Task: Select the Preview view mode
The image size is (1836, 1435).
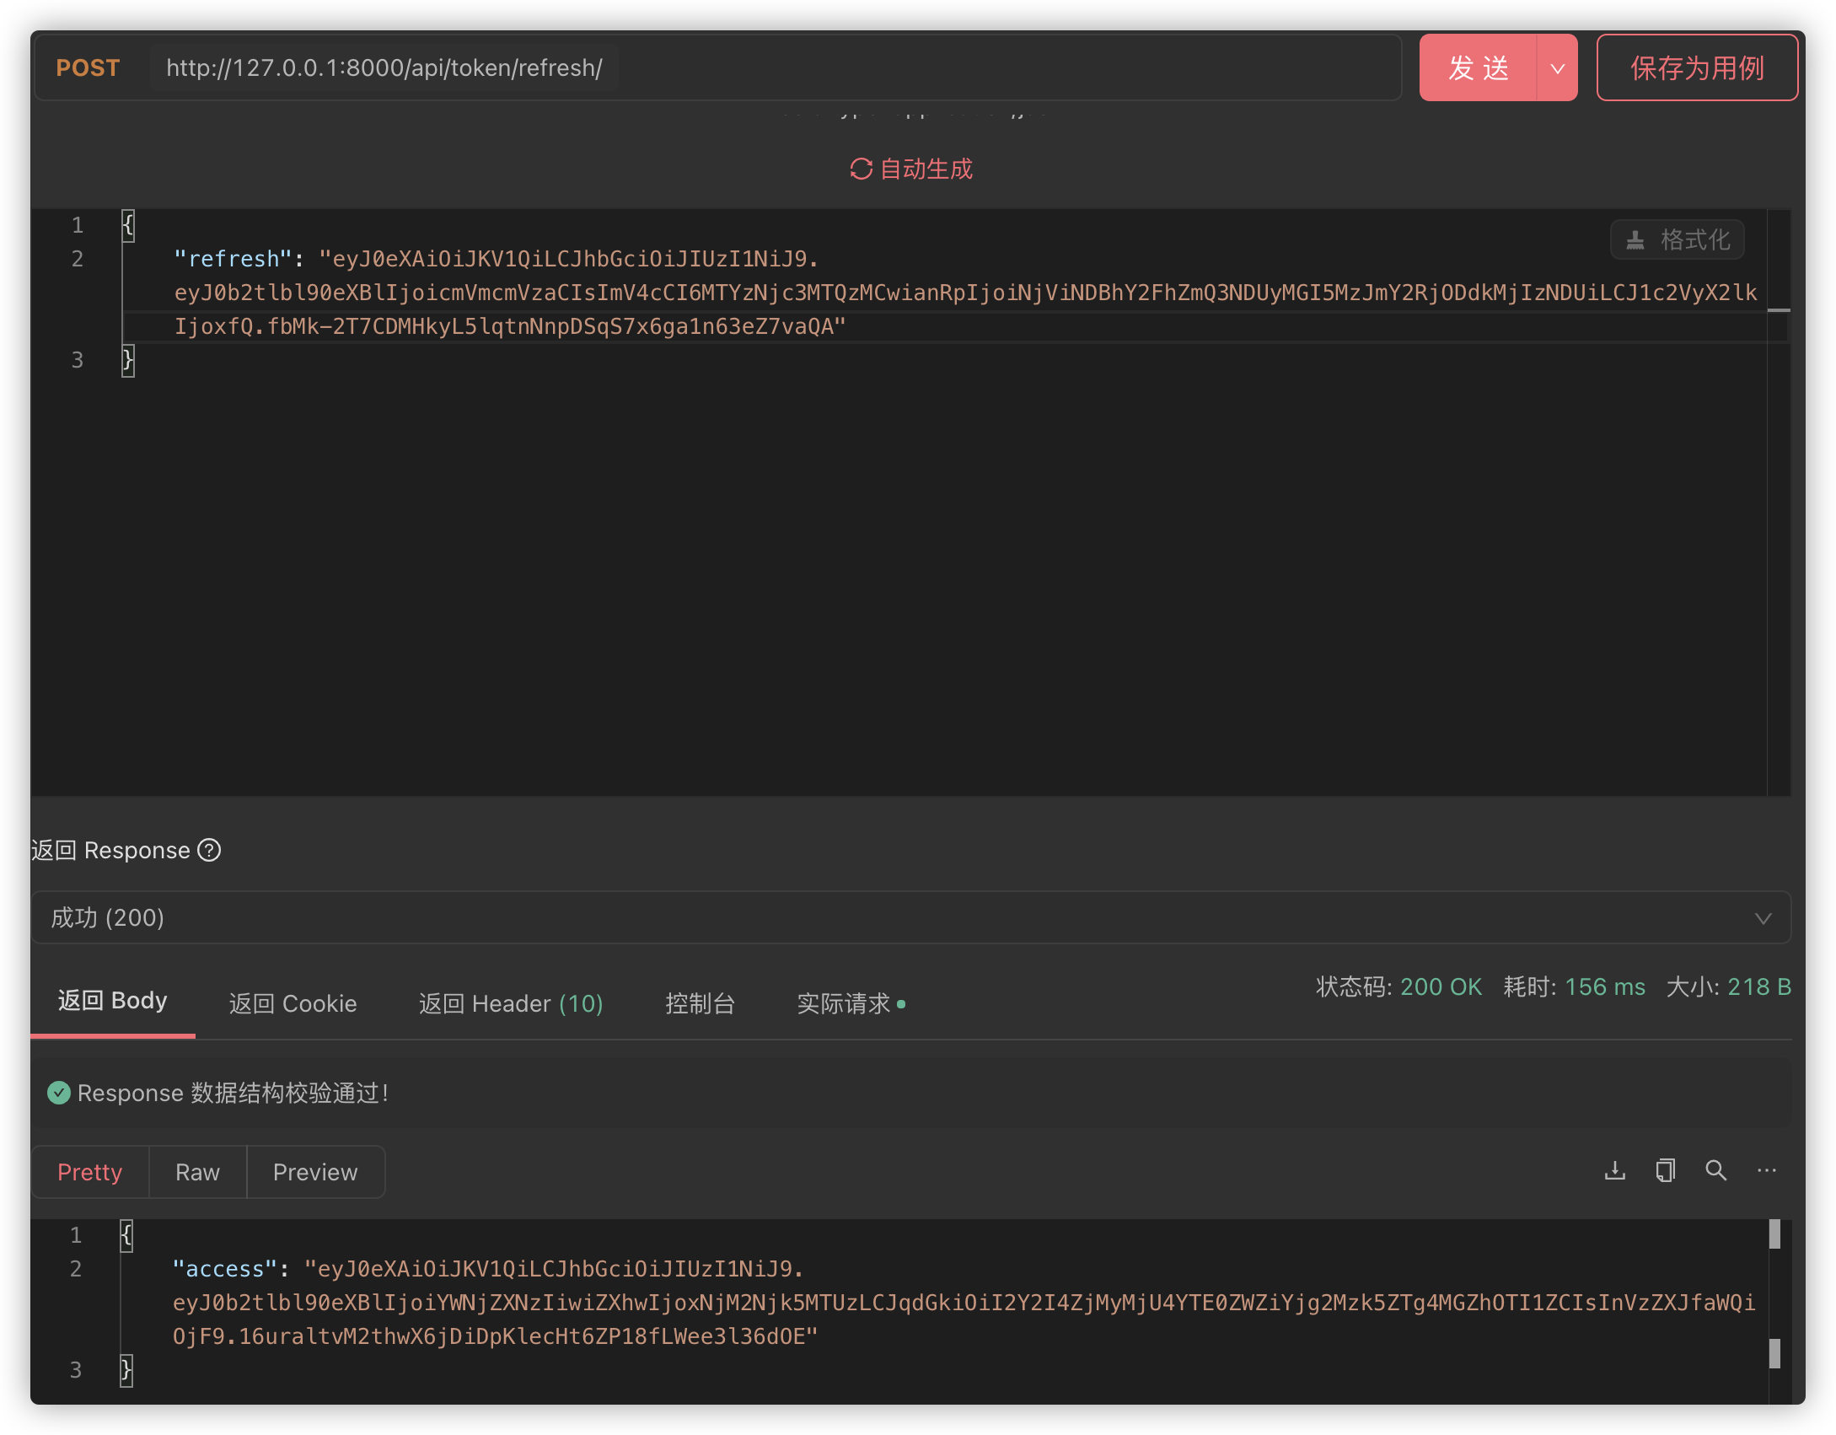Action: coord(315,1172)
